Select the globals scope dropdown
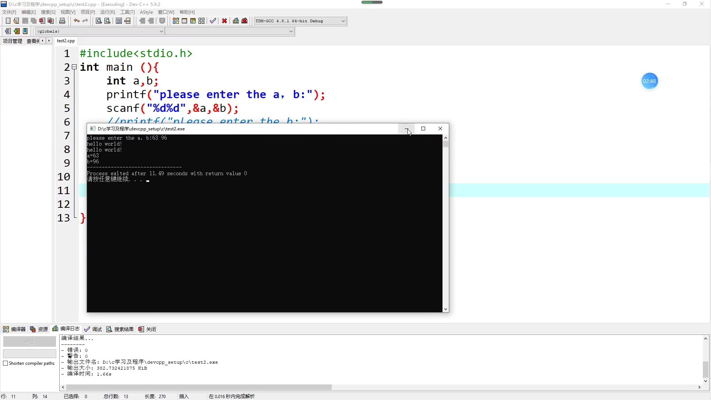The height and width of the screenshot is (400, 711). tap(99, 31)
